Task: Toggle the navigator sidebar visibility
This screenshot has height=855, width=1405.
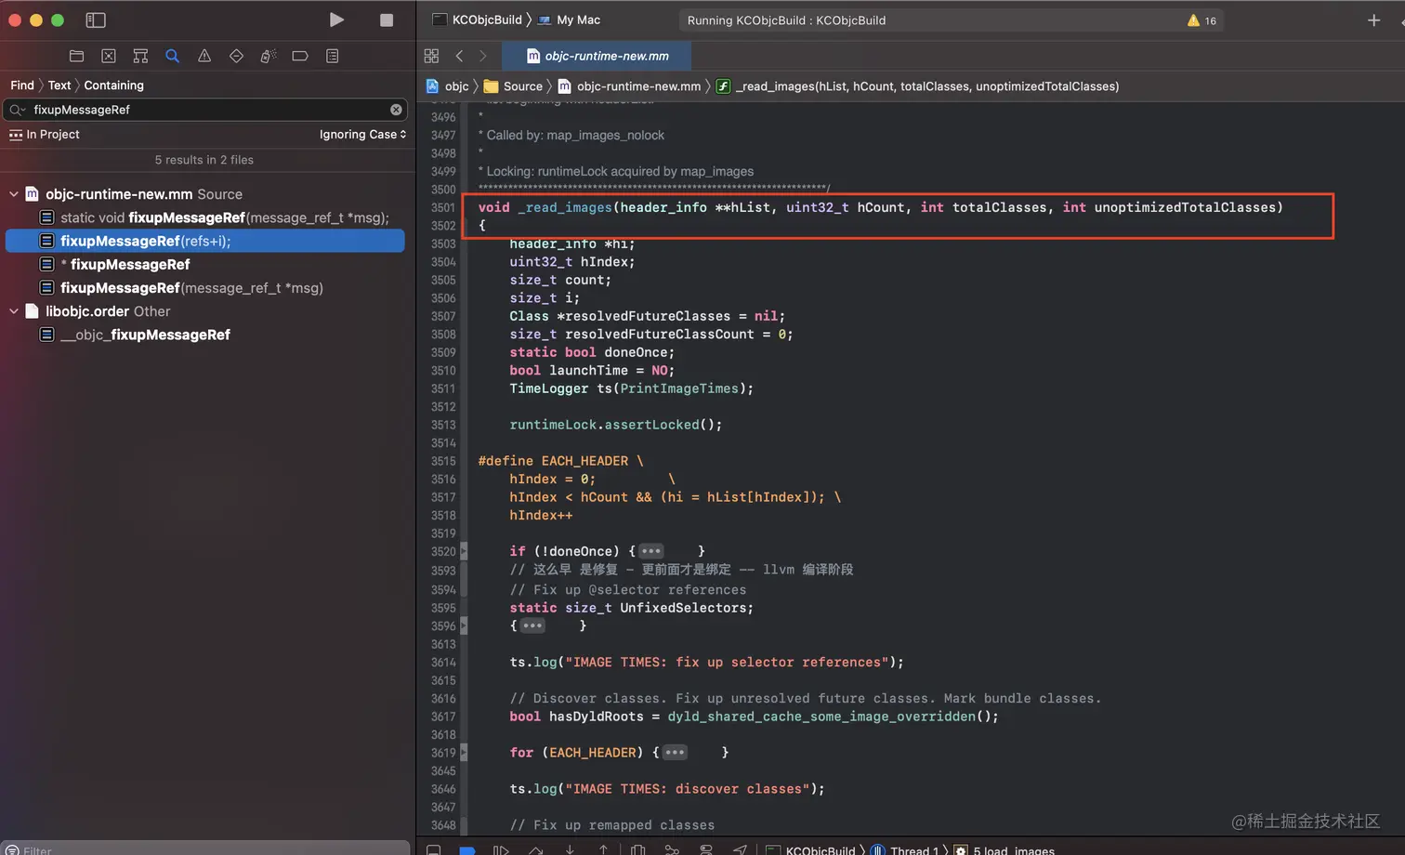Action: pos(96,20)
